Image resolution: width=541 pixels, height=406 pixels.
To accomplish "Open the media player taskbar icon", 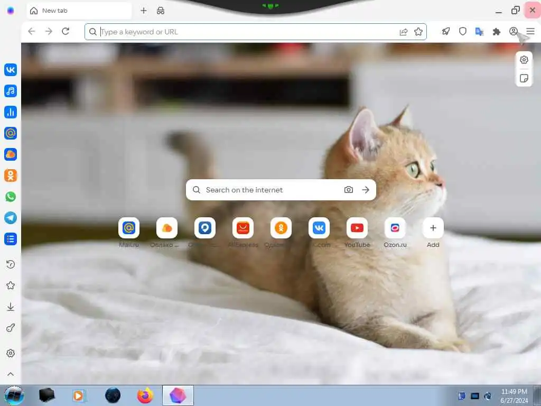I will click(x=78, y=395).
